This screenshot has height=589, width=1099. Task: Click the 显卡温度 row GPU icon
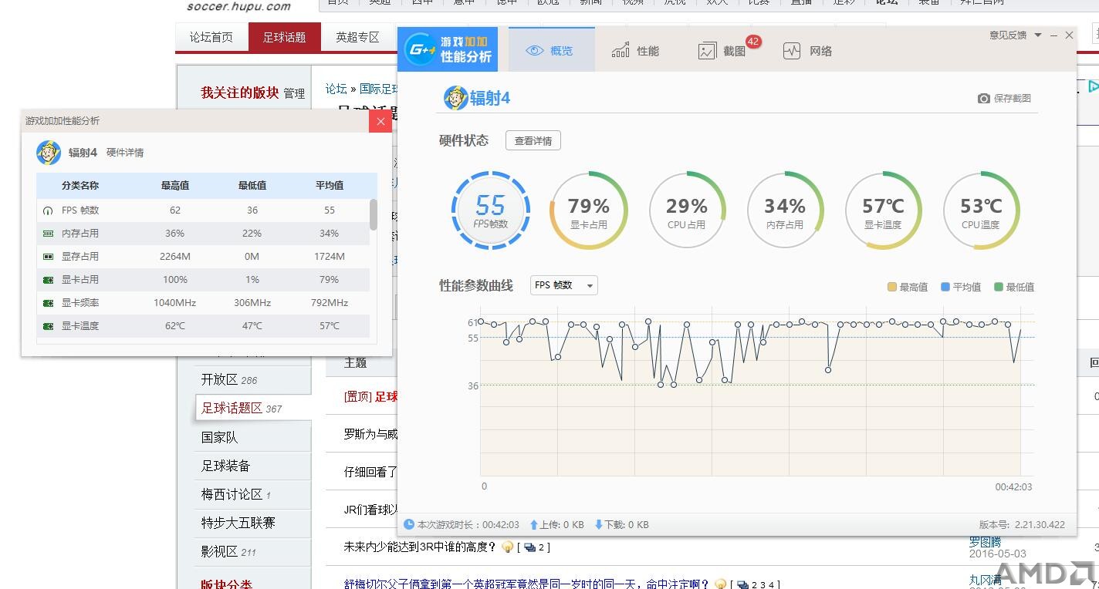click(x=48, y=326)
